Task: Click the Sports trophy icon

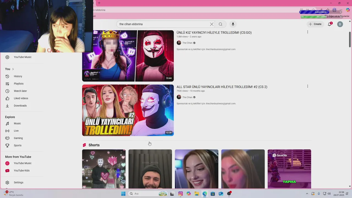Action: [x=7, y=145]
